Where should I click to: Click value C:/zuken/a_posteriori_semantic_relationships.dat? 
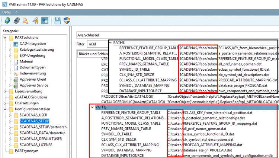(x=206, y=118)
